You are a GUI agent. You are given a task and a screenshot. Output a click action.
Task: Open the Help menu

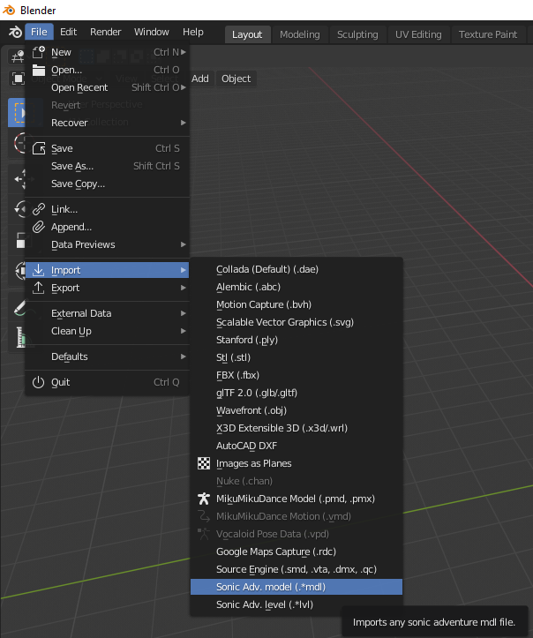(193, 32)
